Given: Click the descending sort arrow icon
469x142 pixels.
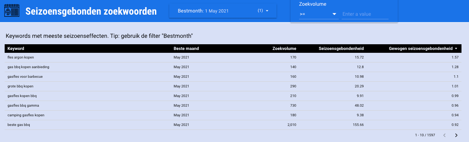Looking at the screenshot, I should tap(456, 49).
